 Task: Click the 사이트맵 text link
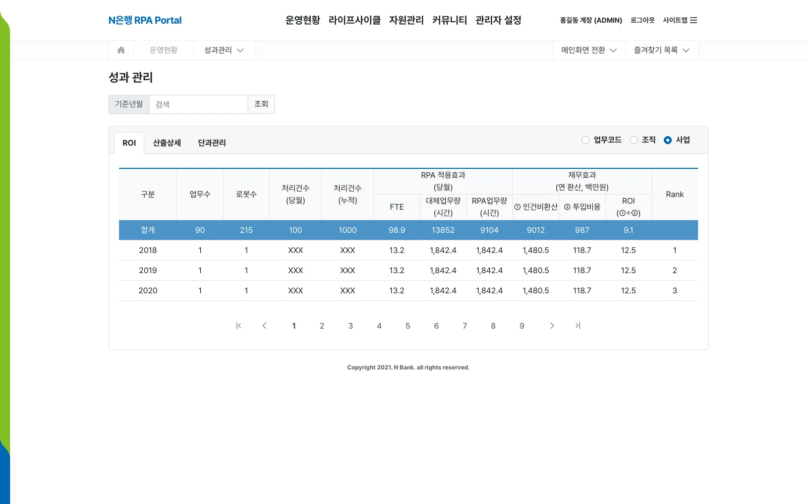(x=675, y=20)
